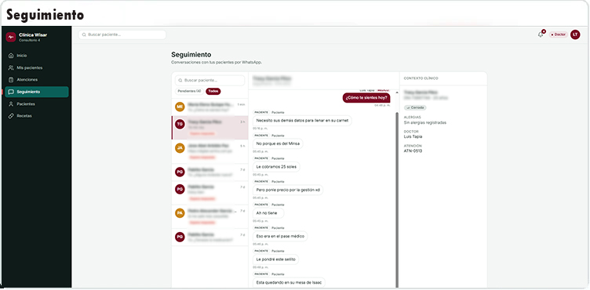Click attention code ATN-0513

(x=413, y=150)
